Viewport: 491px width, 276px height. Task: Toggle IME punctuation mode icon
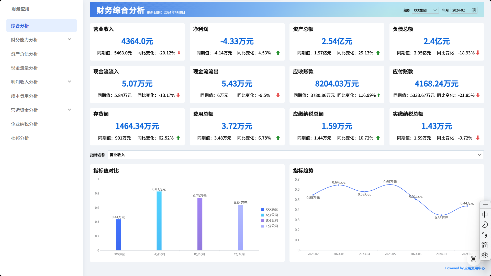485,235
